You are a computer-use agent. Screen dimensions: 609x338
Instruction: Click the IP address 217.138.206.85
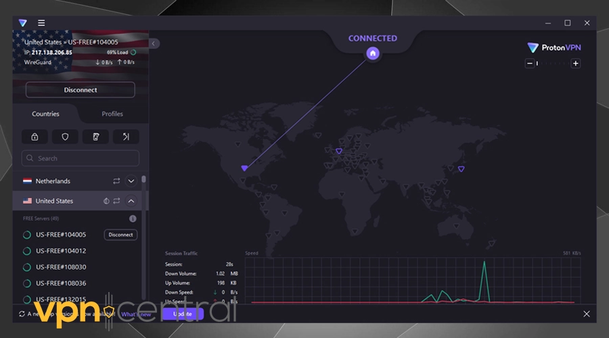(x=51, y=52)
